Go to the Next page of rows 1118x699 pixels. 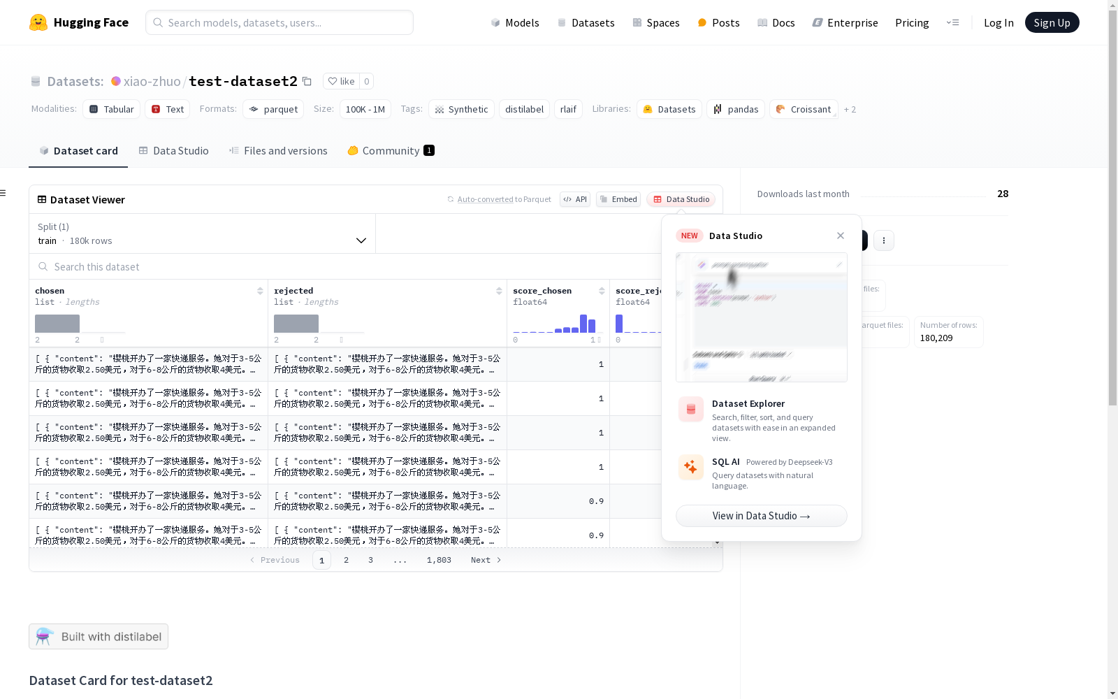[x=486, y=560]
